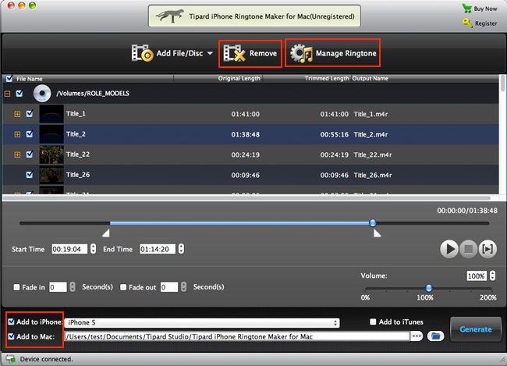507x366 pixels.
Task: Click the Start Time field
Action: point(69,249)
